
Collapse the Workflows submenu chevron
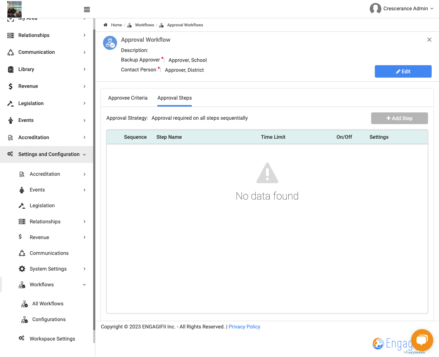(x=84, y=285)
